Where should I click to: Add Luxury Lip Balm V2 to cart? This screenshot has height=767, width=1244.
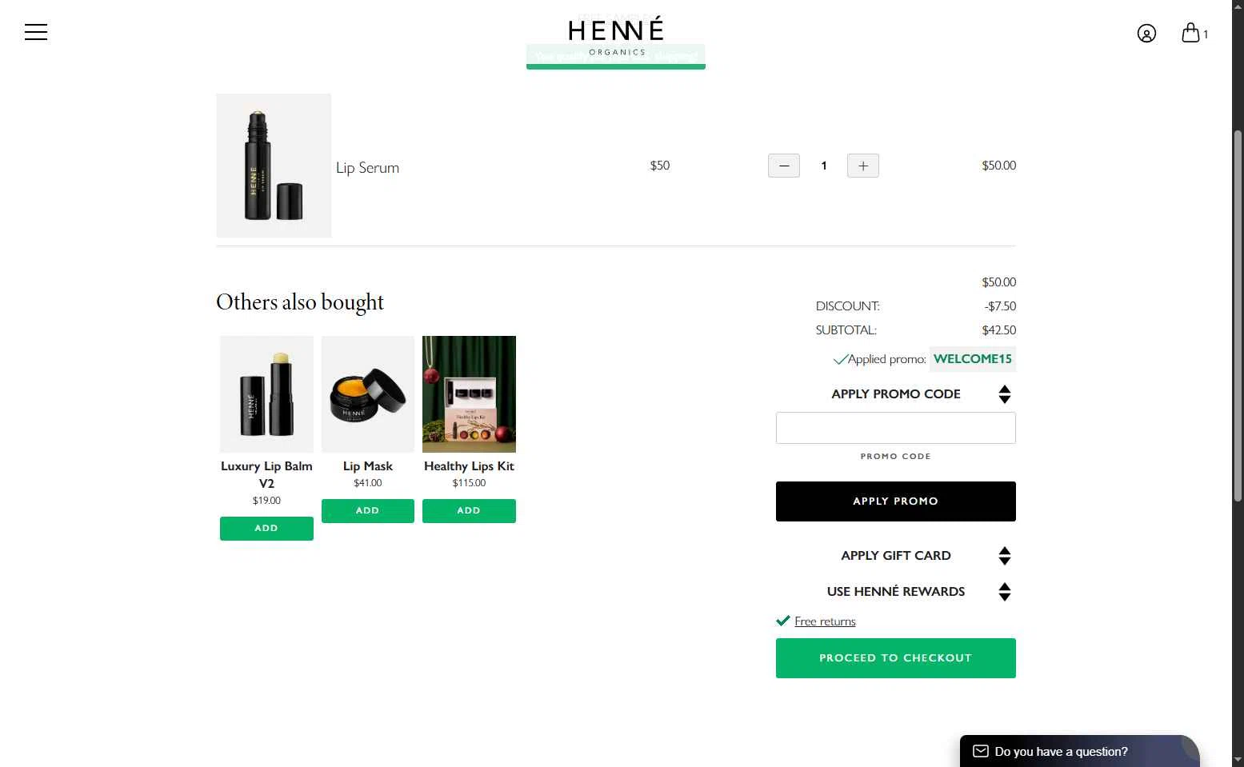[x=266, y=529]
